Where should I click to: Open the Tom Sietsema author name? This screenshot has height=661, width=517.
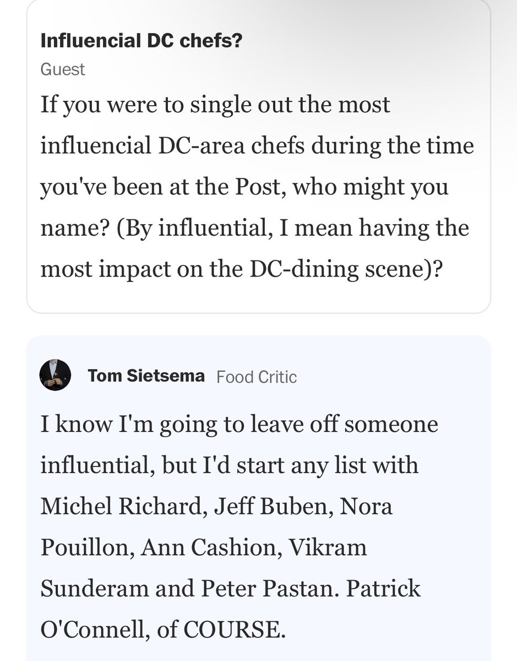[x=146, y=376]
